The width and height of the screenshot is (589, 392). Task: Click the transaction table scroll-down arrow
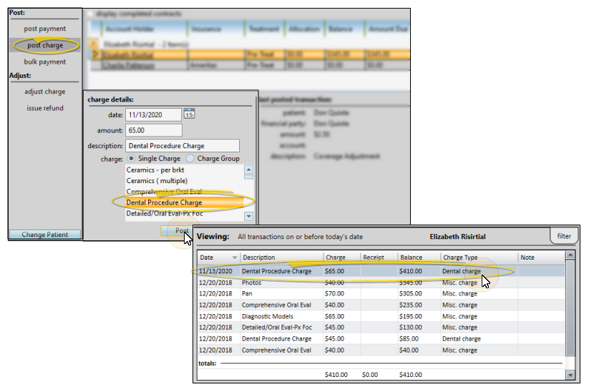(570, 374)
